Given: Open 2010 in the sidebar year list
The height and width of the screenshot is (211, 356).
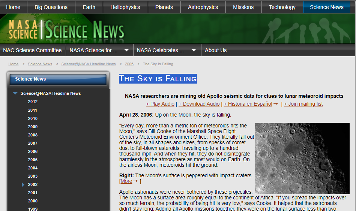Looking at the screenshot, I should click(x=33, y=118).
